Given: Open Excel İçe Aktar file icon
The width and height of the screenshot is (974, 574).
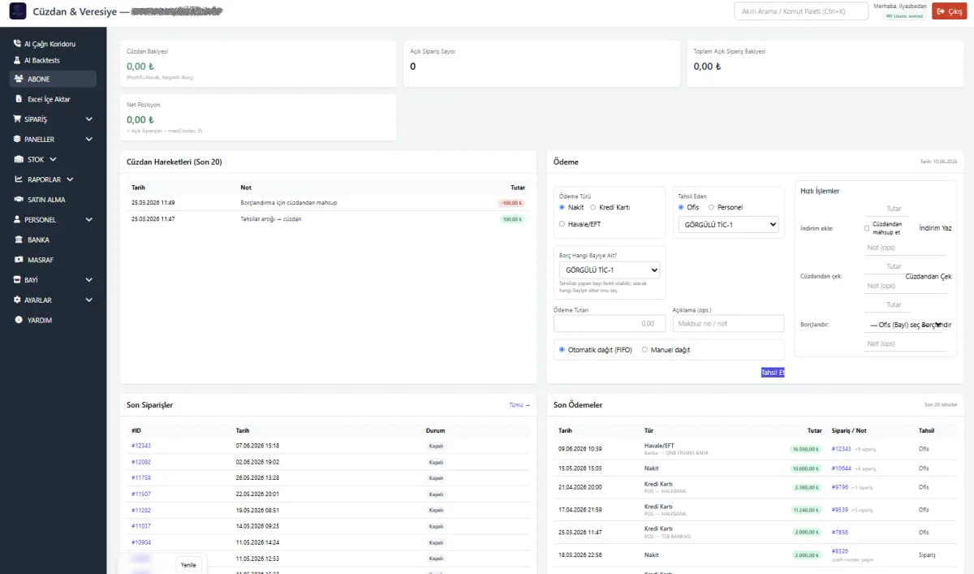Looking at the screenshot, I should 19,99.
